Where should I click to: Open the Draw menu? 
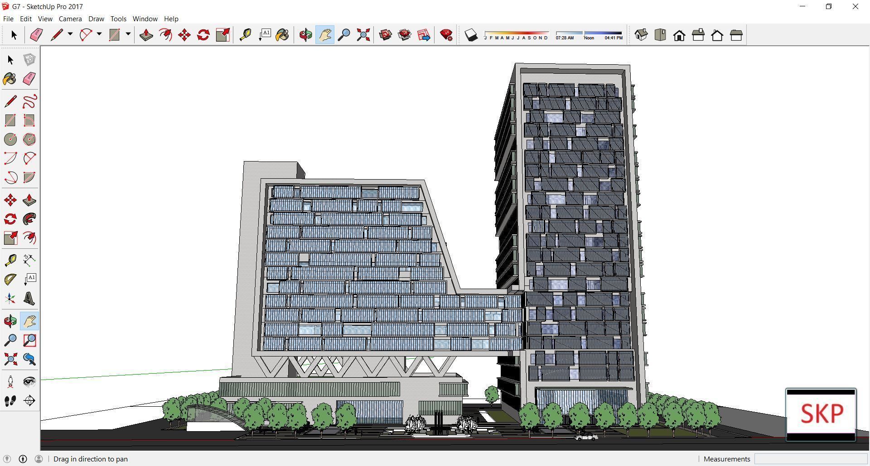tap(96, 19)
